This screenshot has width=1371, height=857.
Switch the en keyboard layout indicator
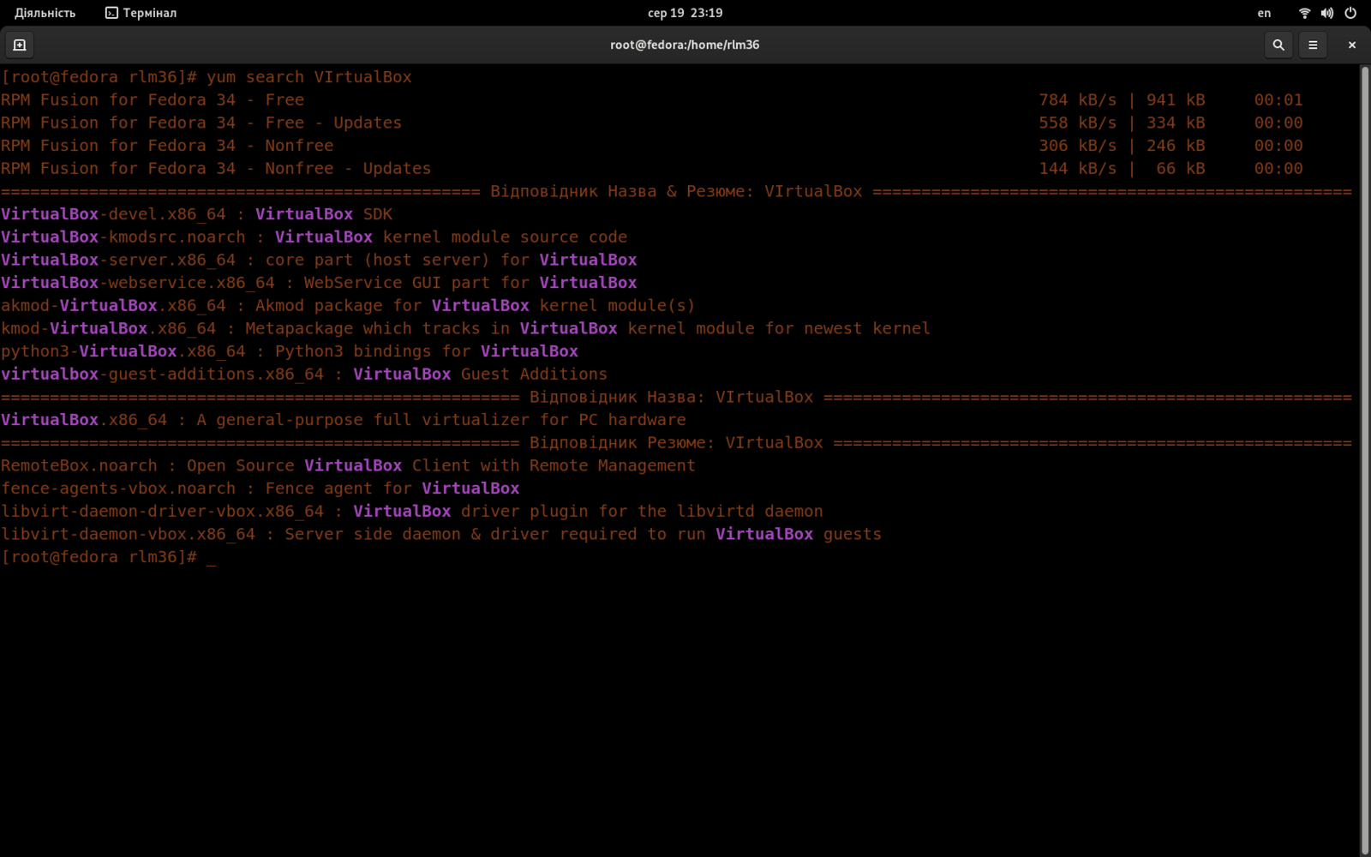[x=1264, y=13]
